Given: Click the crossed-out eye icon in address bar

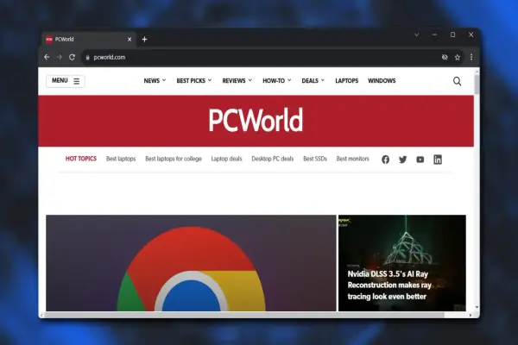Looking at the screenshot, I should pyautogui.click(x=445, y=57).
